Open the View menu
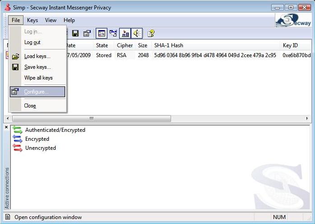 pos(51,20)
